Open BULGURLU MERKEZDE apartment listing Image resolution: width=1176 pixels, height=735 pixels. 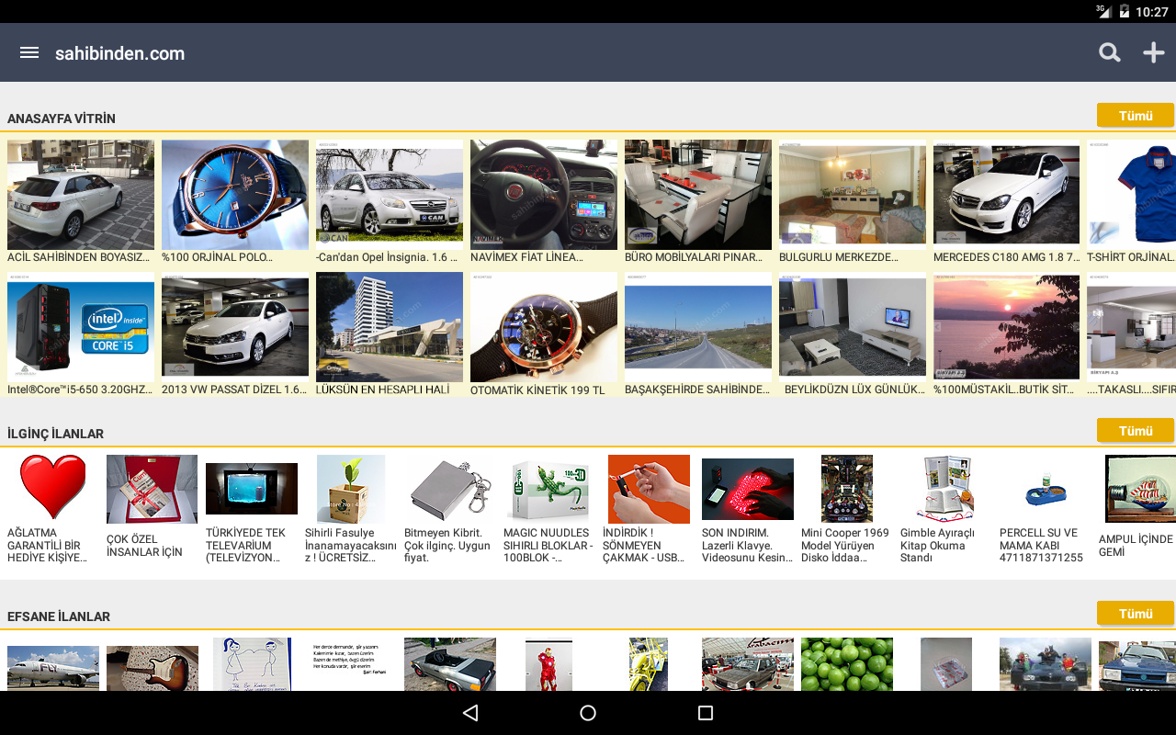[853, 202]
